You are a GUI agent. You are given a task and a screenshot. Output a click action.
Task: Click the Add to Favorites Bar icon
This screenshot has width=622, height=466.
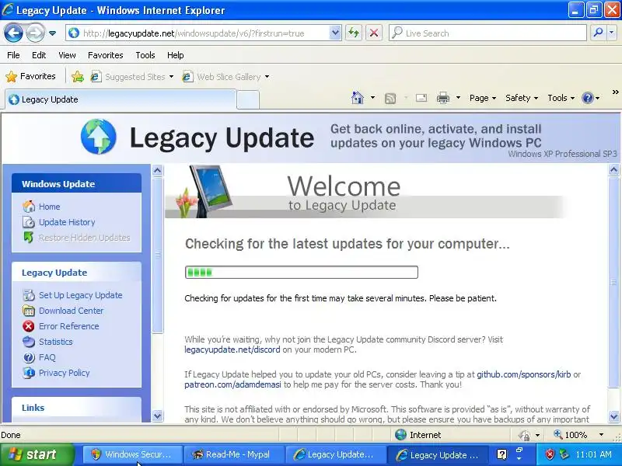point(78,76)
